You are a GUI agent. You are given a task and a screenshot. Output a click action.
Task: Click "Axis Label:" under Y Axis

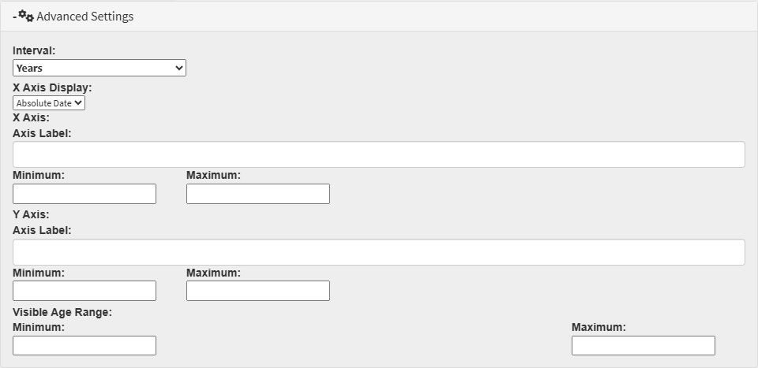[42, 230]
